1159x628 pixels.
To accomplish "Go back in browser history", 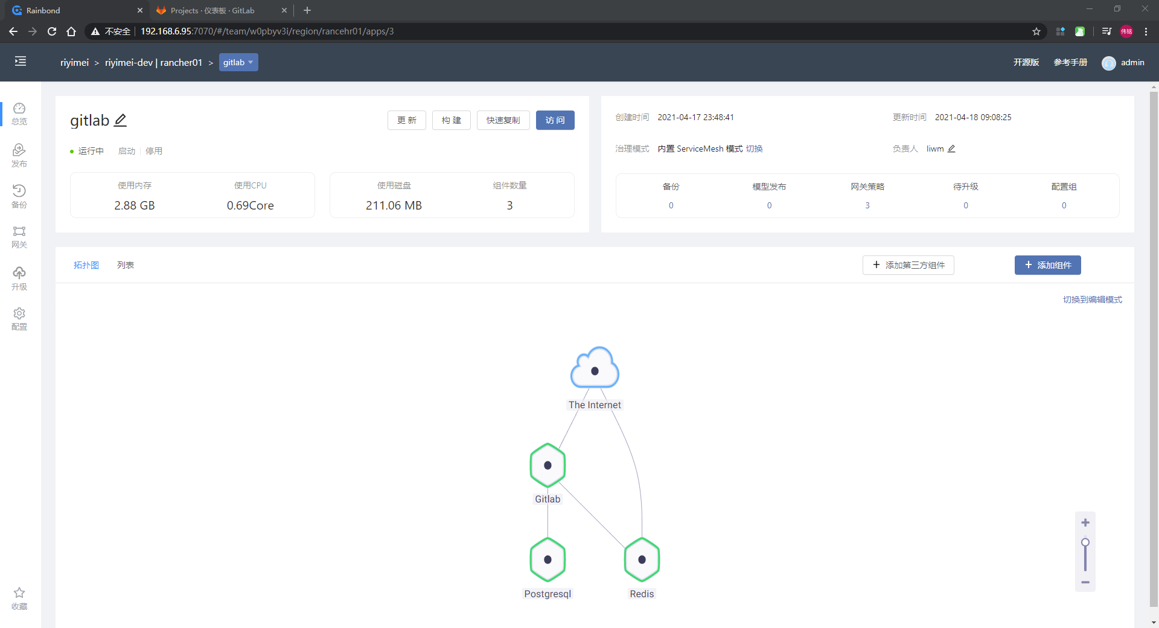I will coord(13,31).
